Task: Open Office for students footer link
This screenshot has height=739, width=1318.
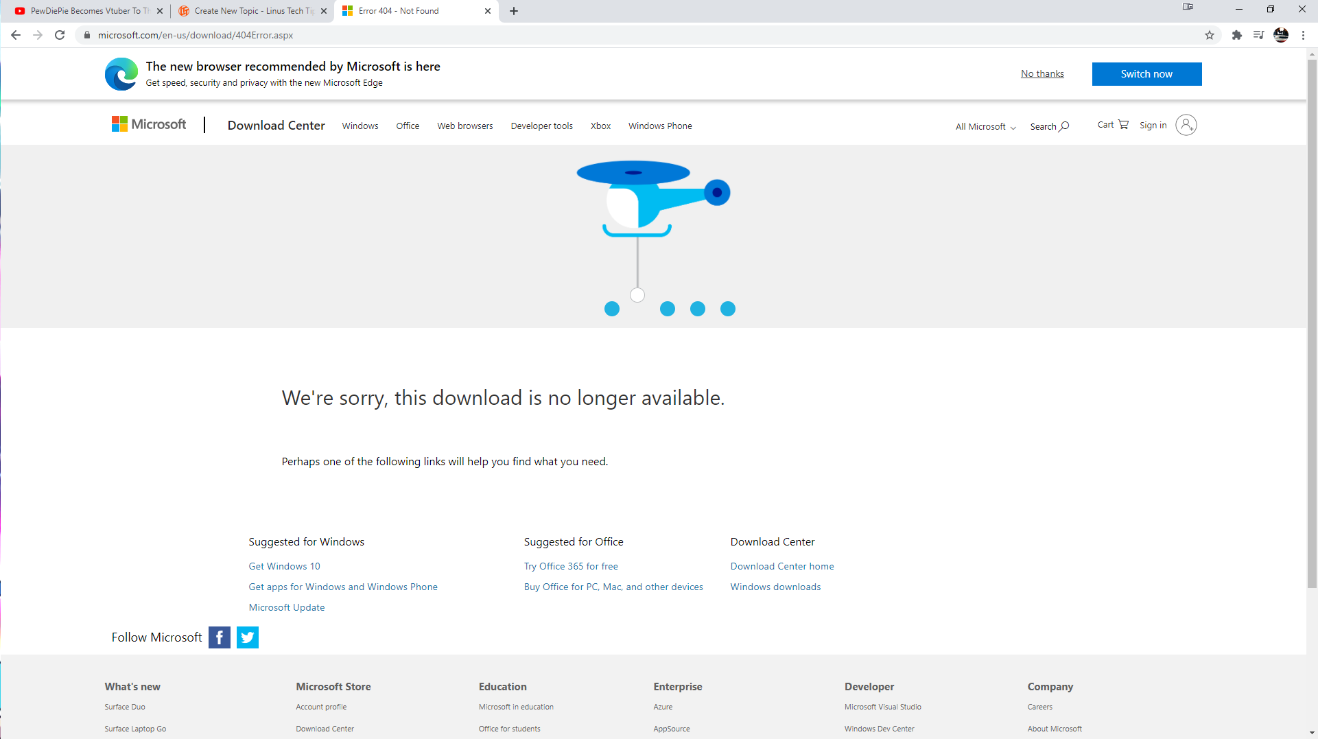Action: coord(509,729)
